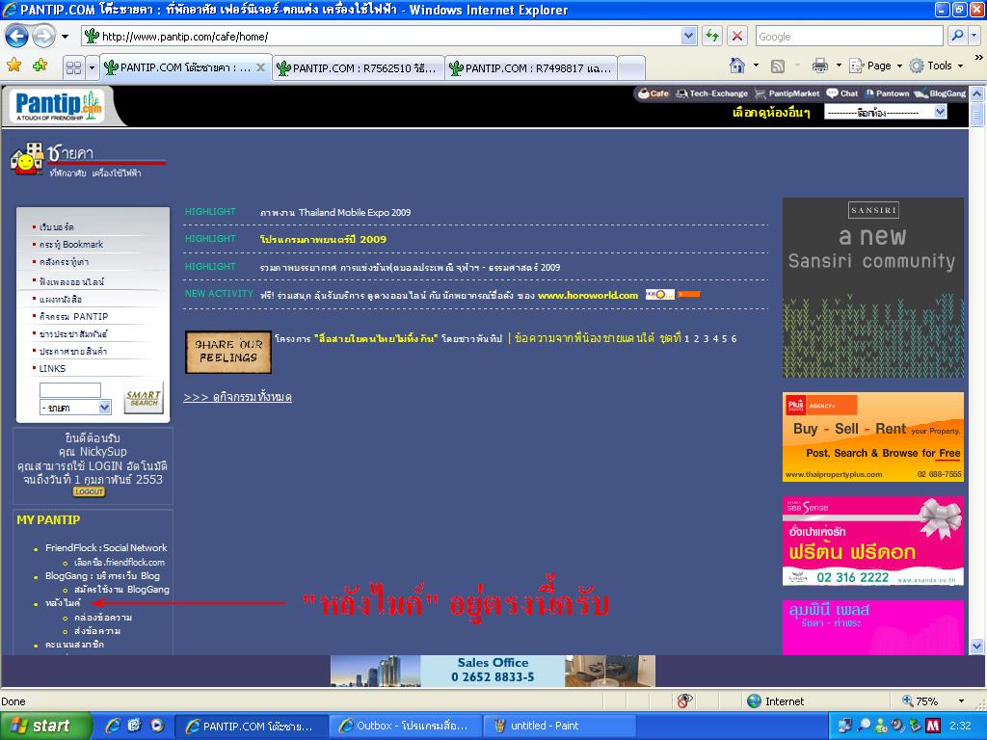This screenshot has height=740, width=987.
Task: Click the SHARE OUR FEELINGS image
Action: coord(227,352)
